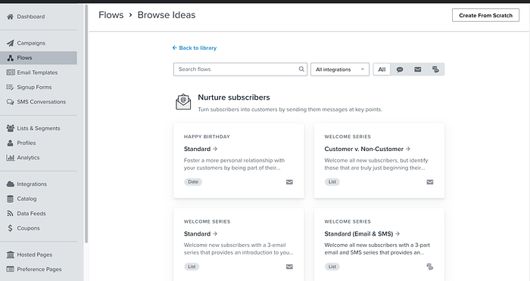Click the Hosted Pages building icon

11,255
